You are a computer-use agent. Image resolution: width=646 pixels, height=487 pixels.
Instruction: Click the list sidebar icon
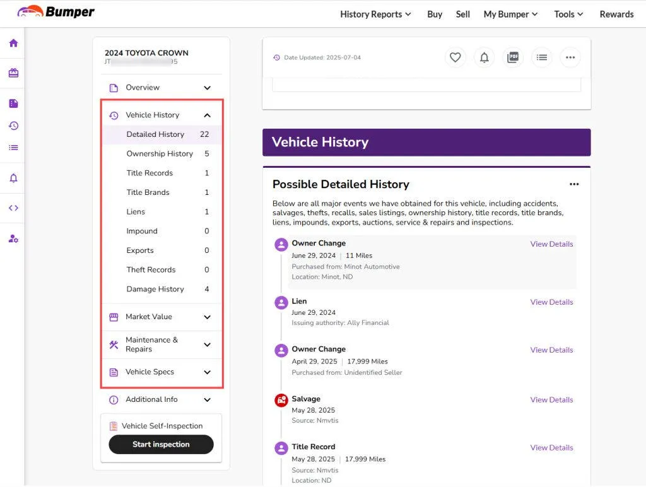coord(14,148)
